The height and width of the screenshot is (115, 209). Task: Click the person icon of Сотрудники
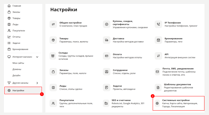pos(106,72)
